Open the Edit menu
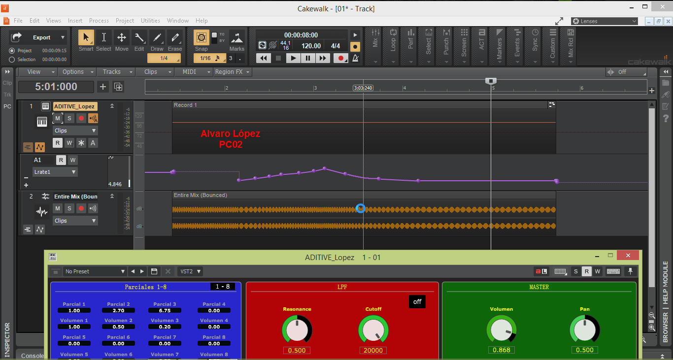673x360 pixels. point(34,21)
